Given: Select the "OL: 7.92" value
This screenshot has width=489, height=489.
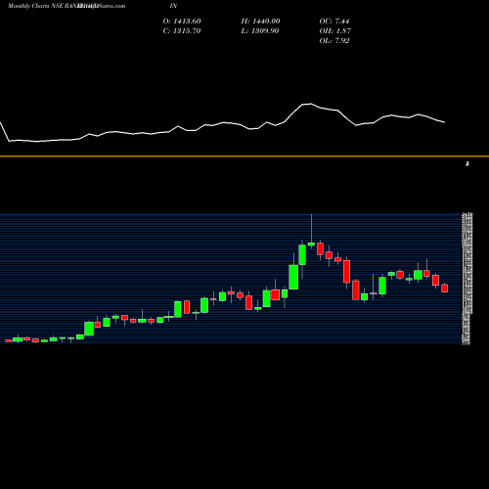Looking at the screenshot, I should [x=334, y=41].
